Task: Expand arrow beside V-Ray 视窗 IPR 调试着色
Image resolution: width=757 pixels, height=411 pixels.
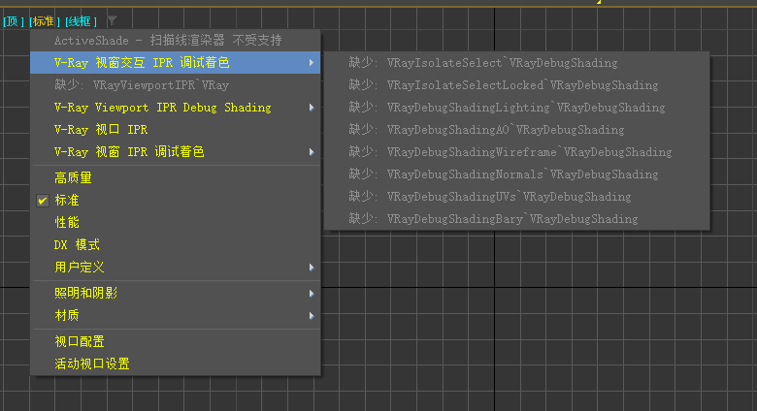Action: (312, 152)
